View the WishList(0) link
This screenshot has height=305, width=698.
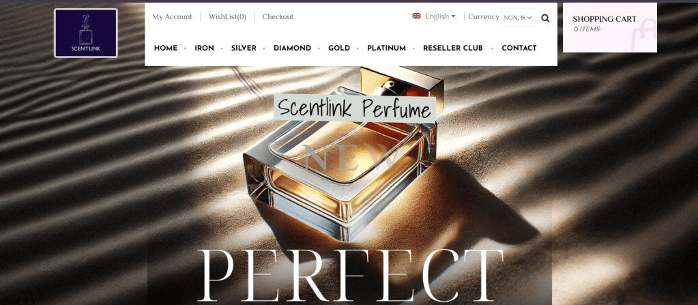(227, 17)
